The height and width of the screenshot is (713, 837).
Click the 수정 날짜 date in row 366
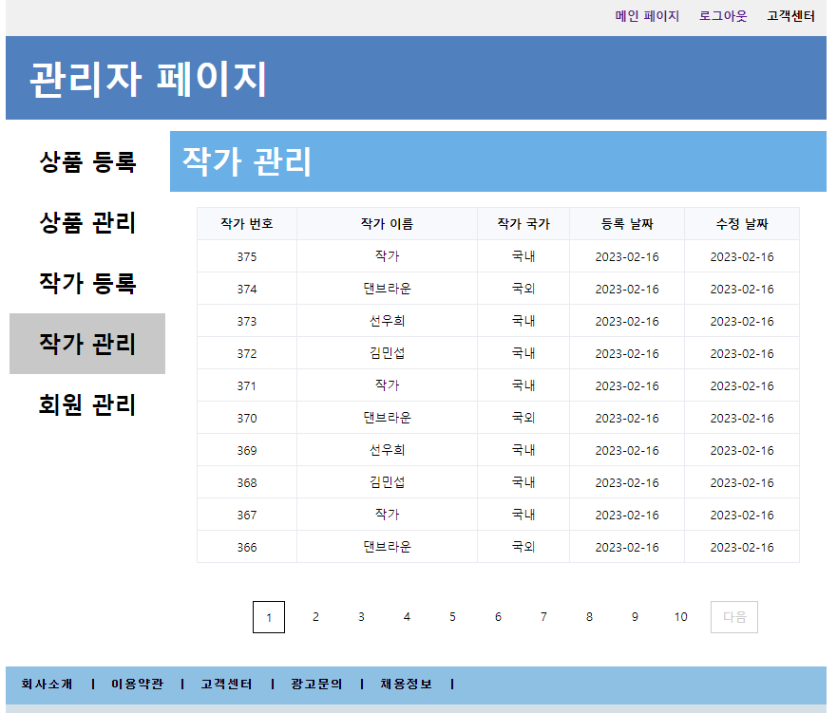742,547
